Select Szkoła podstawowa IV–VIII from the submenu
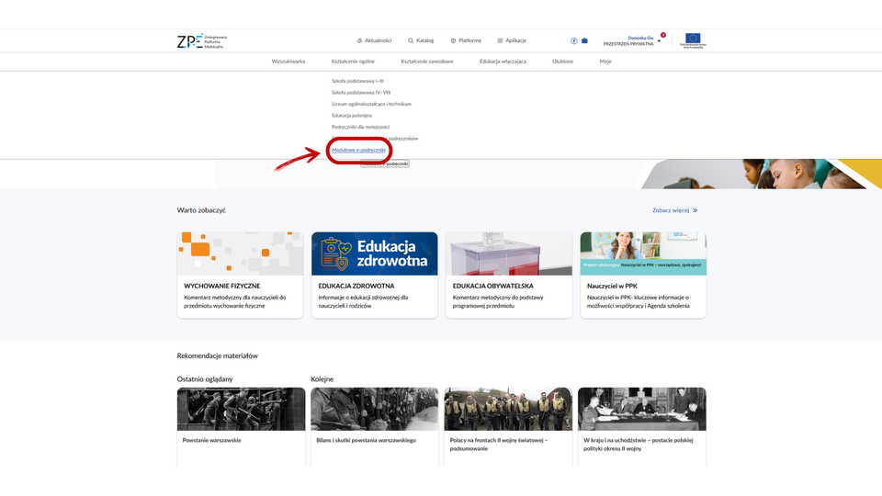Screen dimensions: 882x496 pos(361,93)
